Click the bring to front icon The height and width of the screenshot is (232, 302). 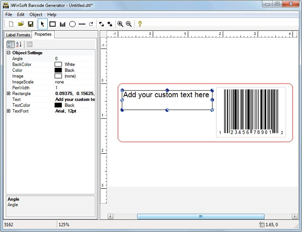click(x=101, y=24)
